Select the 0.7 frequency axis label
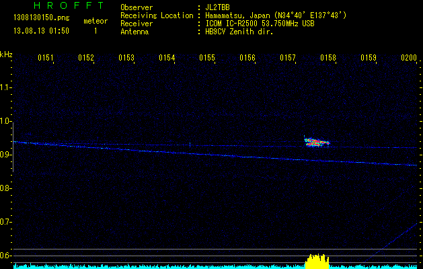Image resolution: width=423 pixels, height=269 pixels. pyautogui.click(x=6, y=222)
